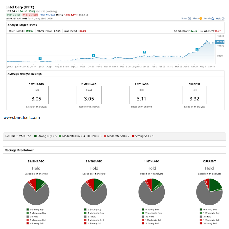Click the orange Alerts exclamation icon

click(x=201, y=18)
